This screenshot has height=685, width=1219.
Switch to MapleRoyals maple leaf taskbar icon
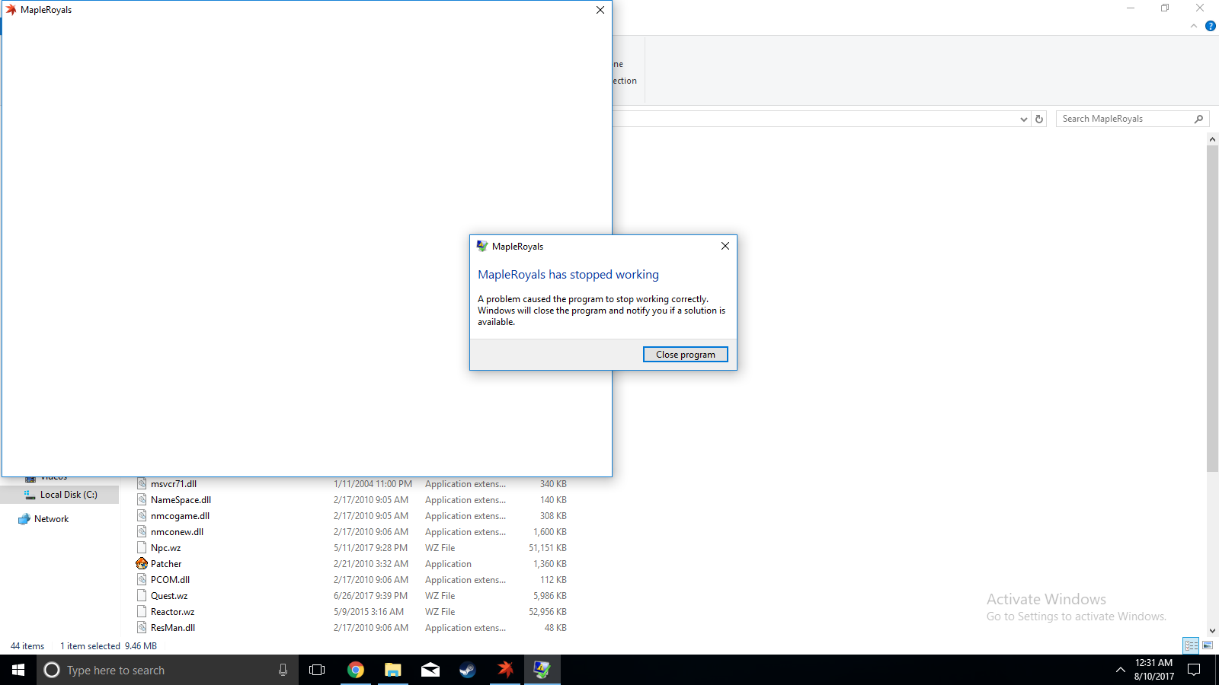[505, 670]
